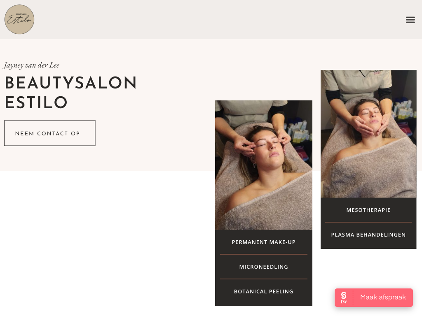Click the Jayney van der Lee subtitle
422x316 pixels.
pyautogui.click(x=31, y=65)
